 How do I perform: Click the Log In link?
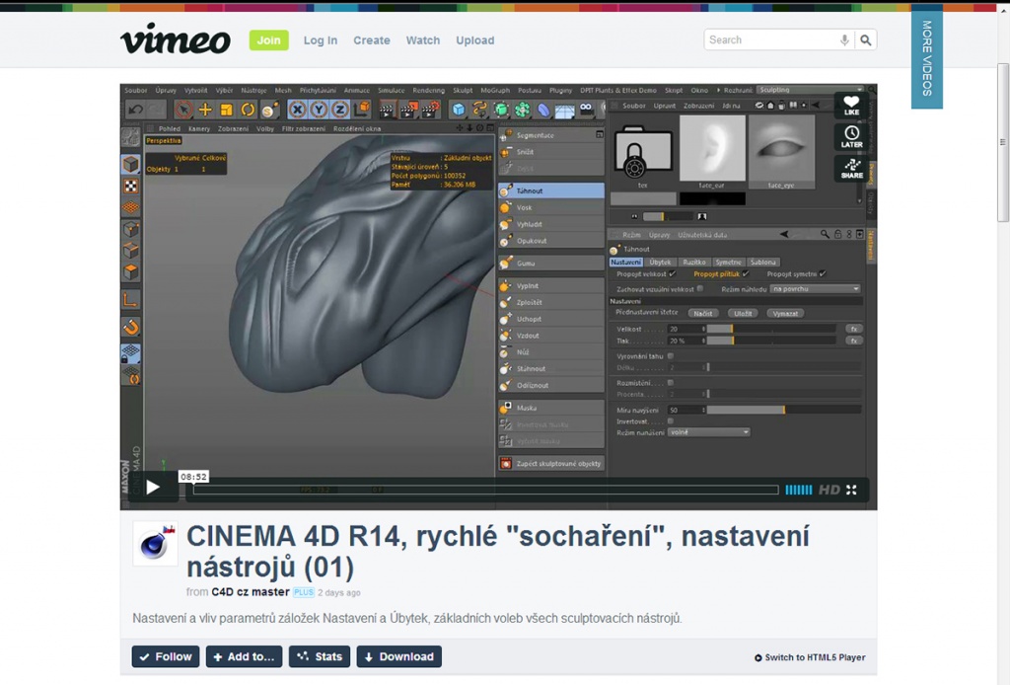(321, 39)
